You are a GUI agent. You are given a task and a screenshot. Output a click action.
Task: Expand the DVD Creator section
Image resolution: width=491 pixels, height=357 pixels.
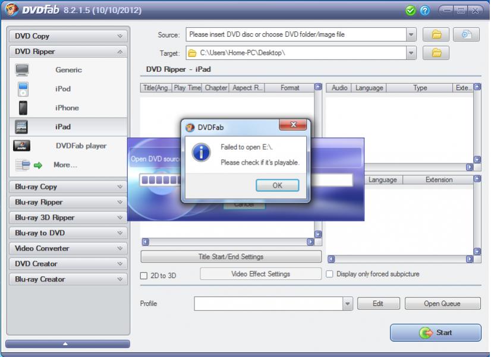point(68,264)
